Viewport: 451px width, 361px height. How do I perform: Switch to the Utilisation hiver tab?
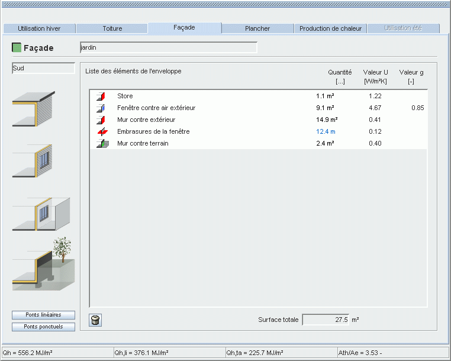[x=39, y=28]
